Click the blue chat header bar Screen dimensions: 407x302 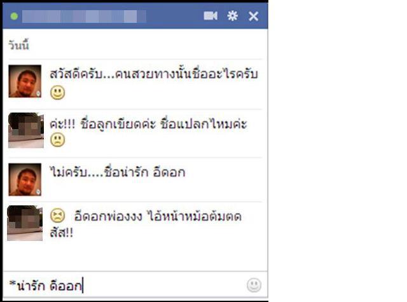click(x=135, y=16)
